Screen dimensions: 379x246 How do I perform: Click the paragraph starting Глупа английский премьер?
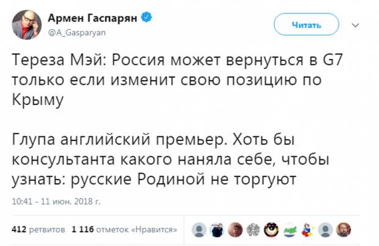tap(171, 159)
